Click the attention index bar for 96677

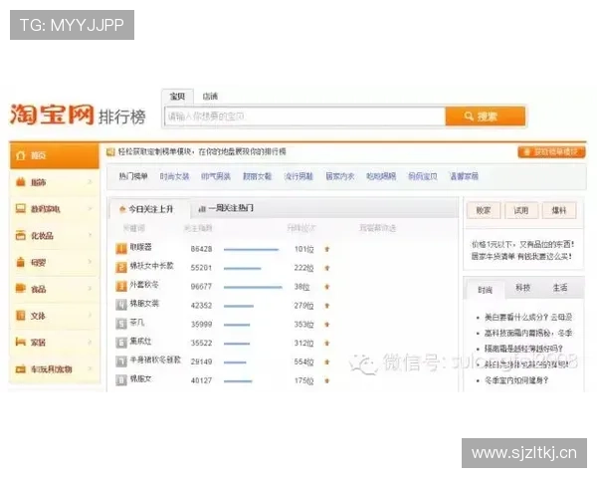(253, 287)
